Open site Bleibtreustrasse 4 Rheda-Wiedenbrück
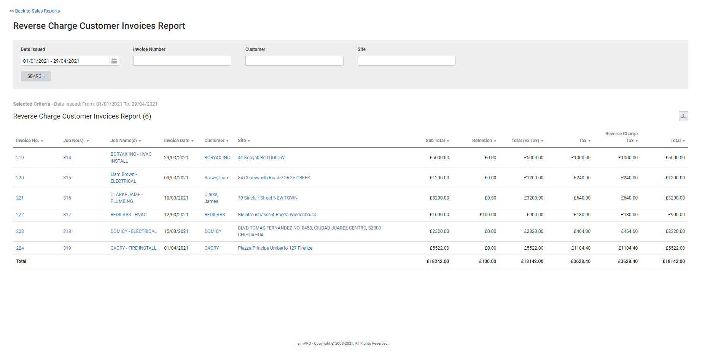The image size is (705, 353). (x=277, y=215)
